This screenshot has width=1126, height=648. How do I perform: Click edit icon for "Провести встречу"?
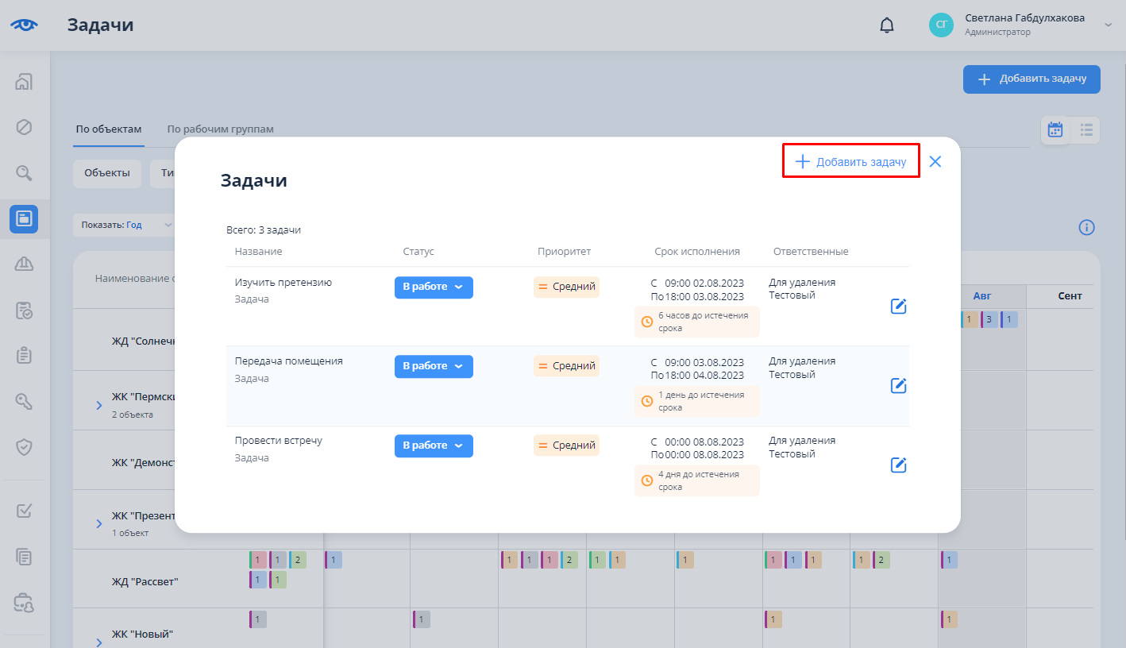[x=898, y=465]
